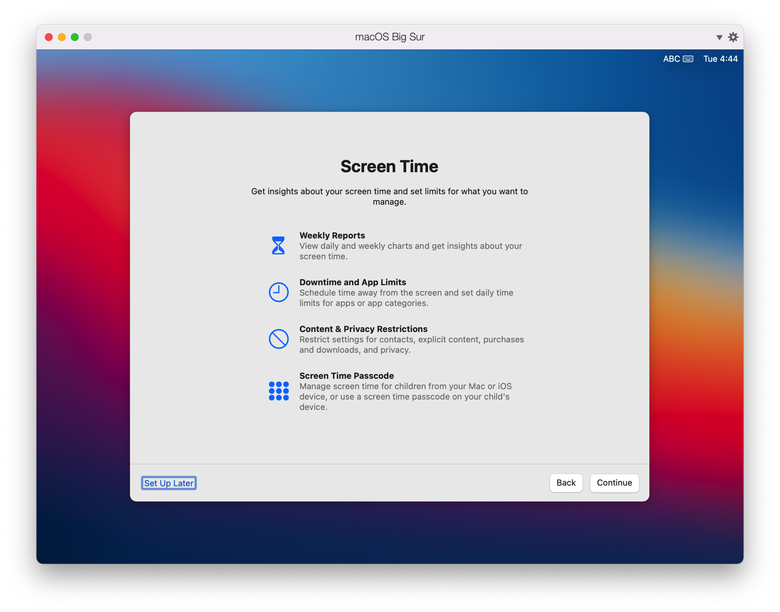
Task: Click the Downtime and App Limits heading text
Action: [x=352, y=282]
